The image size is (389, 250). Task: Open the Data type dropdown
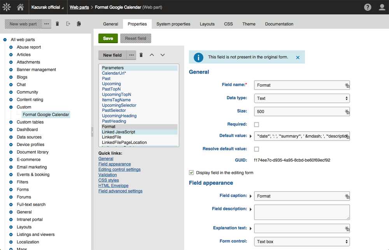coord(301,98)
